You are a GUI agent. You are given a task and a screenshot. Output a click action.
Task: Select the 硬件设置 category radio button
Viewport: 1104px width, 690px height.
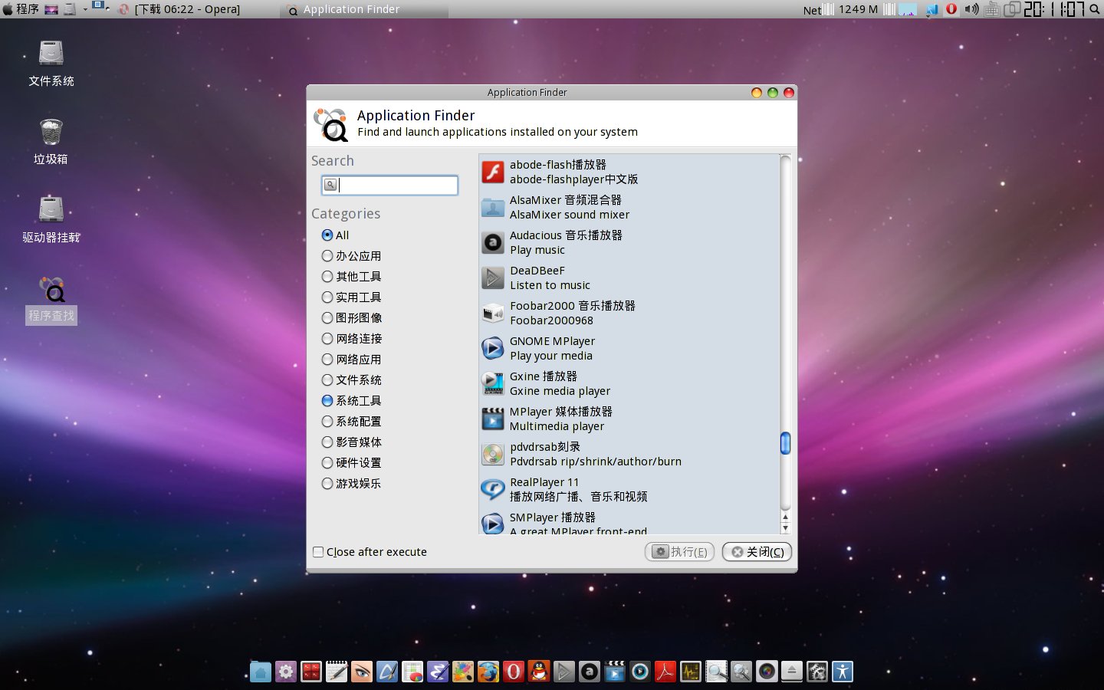(327, 463)
